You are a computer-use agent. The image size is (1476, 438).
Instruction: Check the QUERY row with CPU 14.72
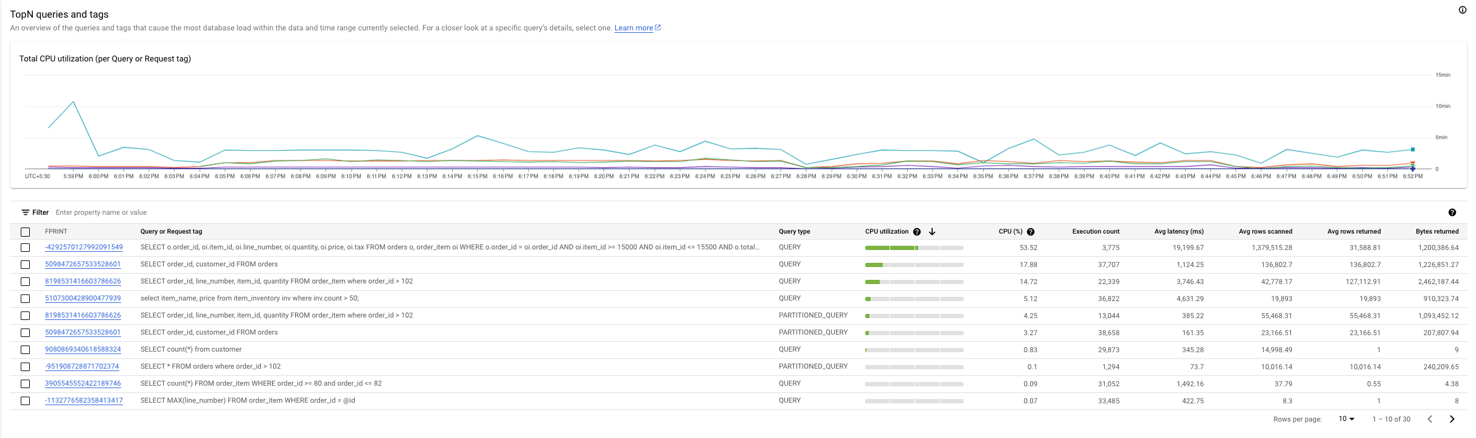(25, 282)
